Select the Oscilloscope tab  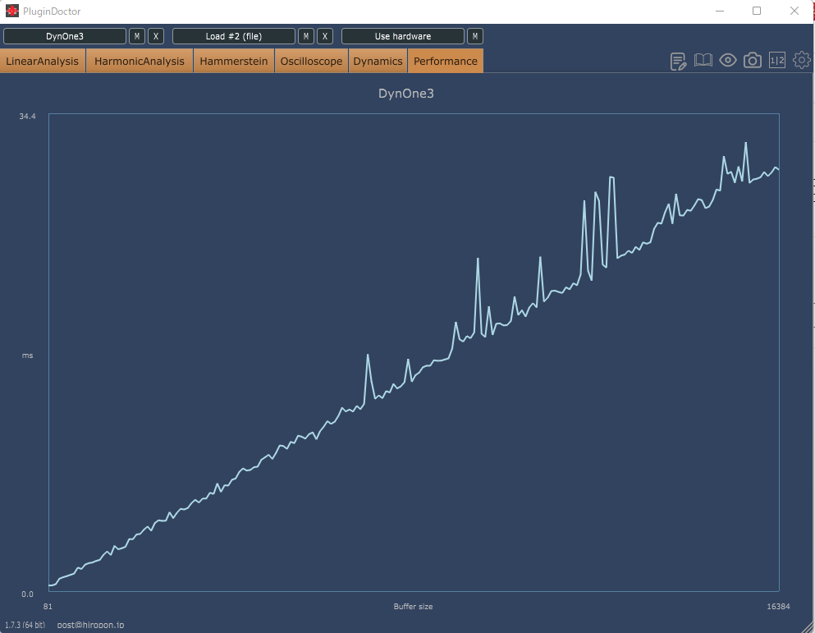pos(311,61)
